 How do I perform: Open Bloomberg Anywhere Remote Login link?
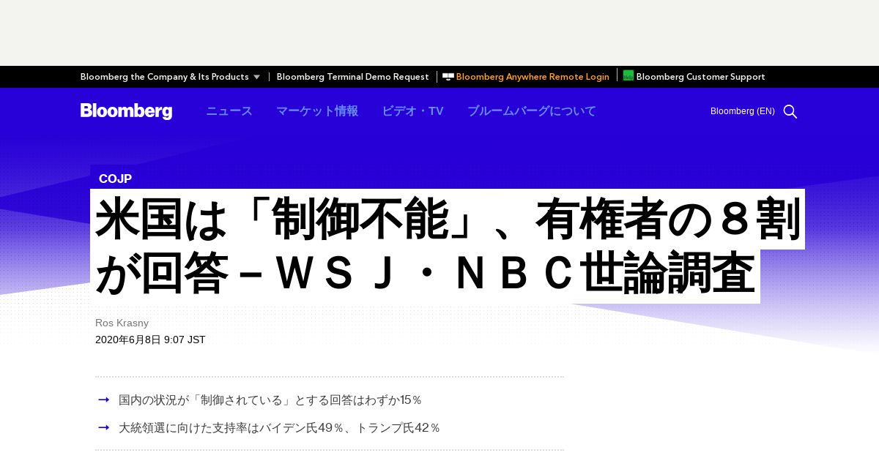click(x=533, y=77)
